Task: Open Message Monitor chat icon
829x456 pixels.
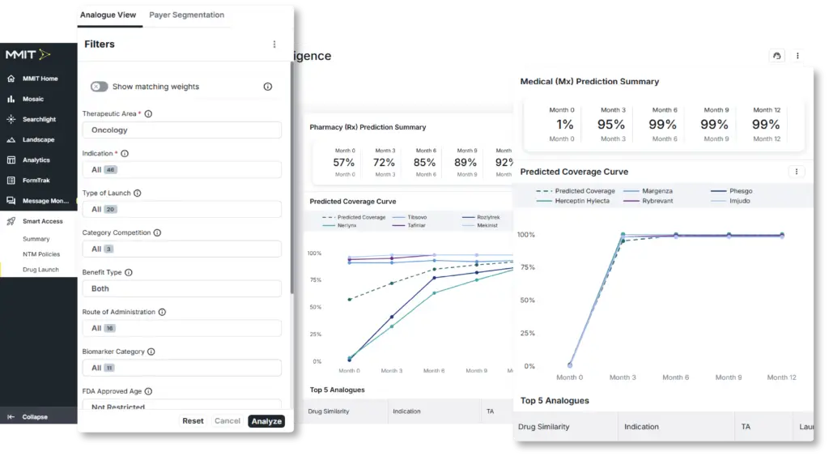Action: point(11,201)
